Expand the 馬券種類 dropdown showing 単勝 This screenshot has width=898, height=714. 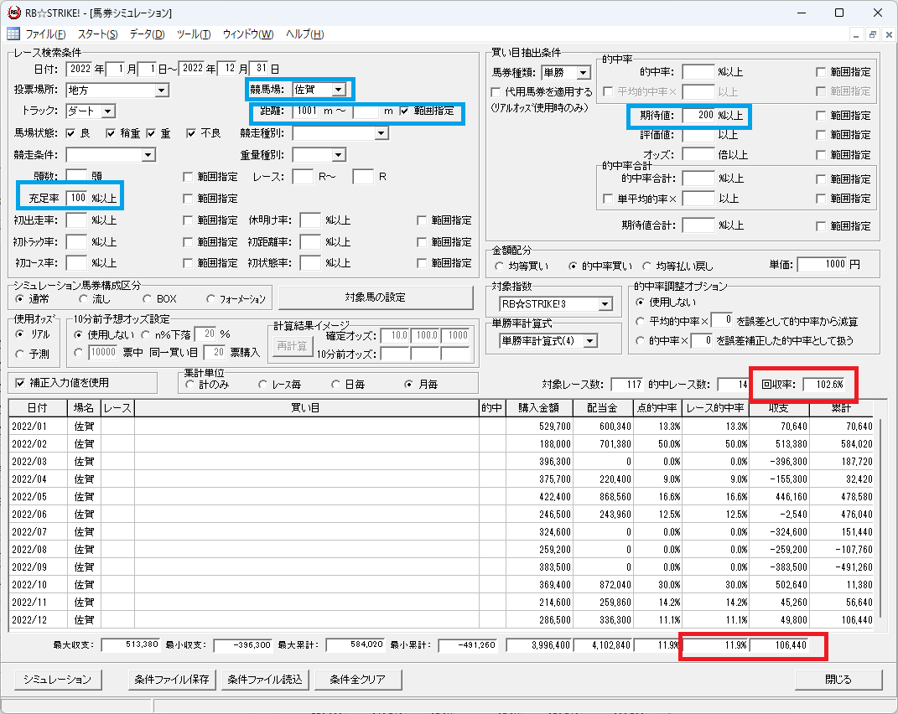click(583, 73)
